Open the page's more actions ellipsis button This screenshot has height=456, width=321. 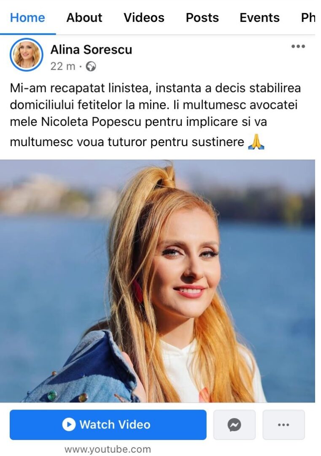(x=283, y=425)
